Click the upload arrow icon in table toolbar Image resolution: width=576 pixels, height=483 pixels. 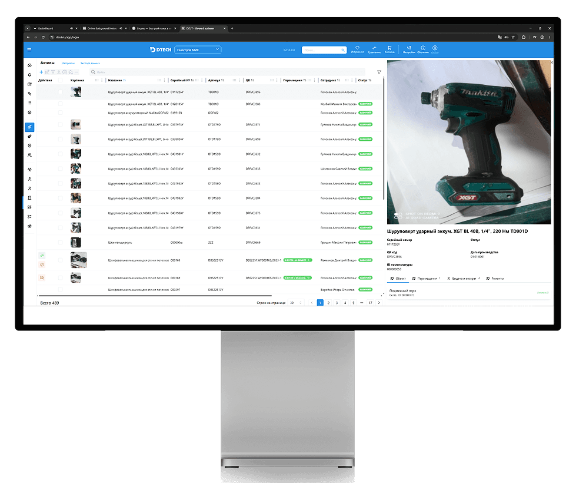(x=53, y=72)
